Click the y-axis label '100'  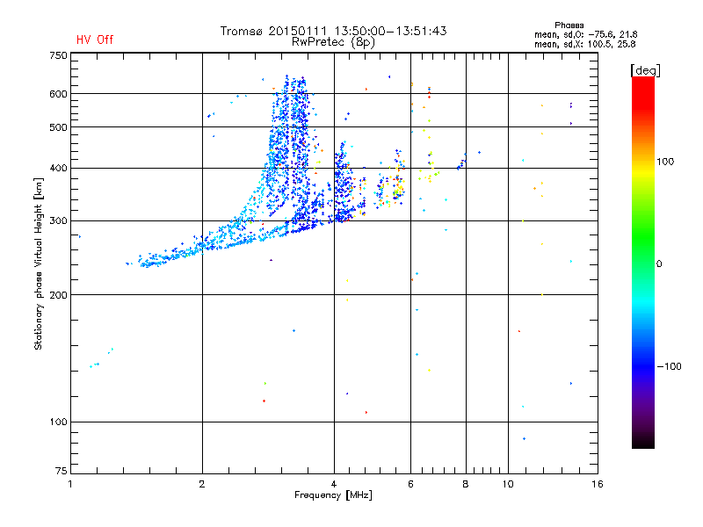tap(58, 422)
